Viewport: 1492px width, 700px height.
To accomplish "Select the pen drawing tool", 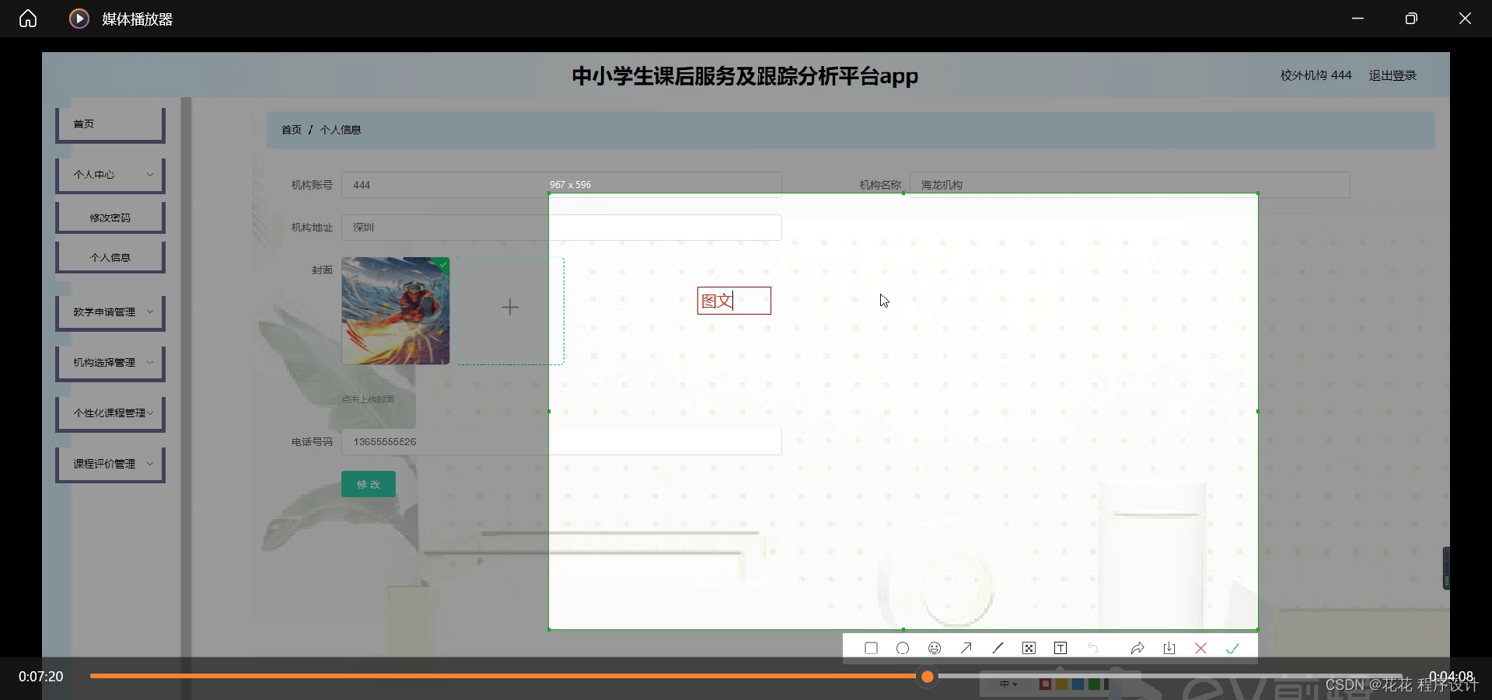I will (998, 647).
